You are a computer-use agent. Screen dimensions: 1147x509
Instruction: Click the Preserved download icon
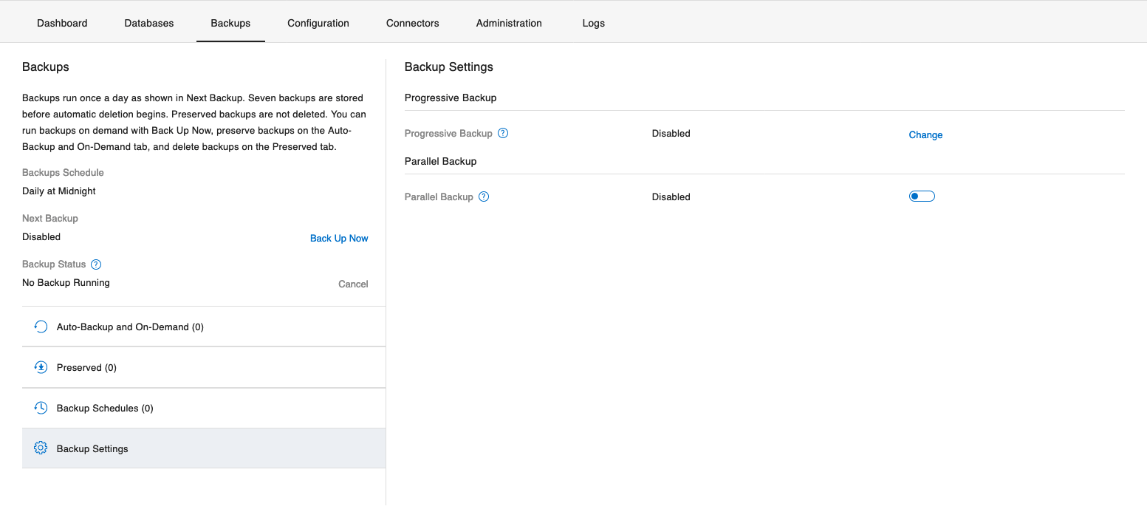(41, 367)
